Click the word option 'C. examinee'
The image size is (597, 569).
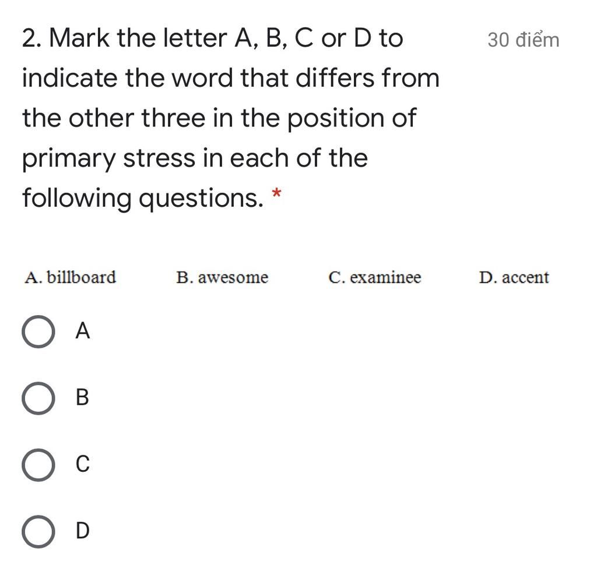tap(375, 277)
